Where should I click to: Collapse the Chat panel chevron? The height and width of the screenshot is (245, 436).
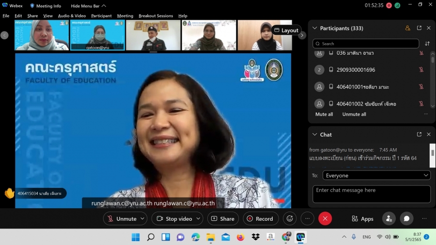click(315, 135)
